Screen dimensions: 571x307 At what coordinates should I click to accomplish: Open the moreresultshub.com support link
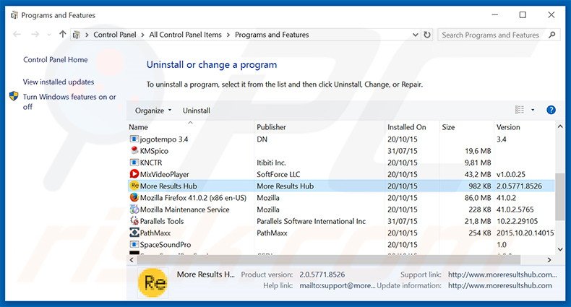[502, 274]
